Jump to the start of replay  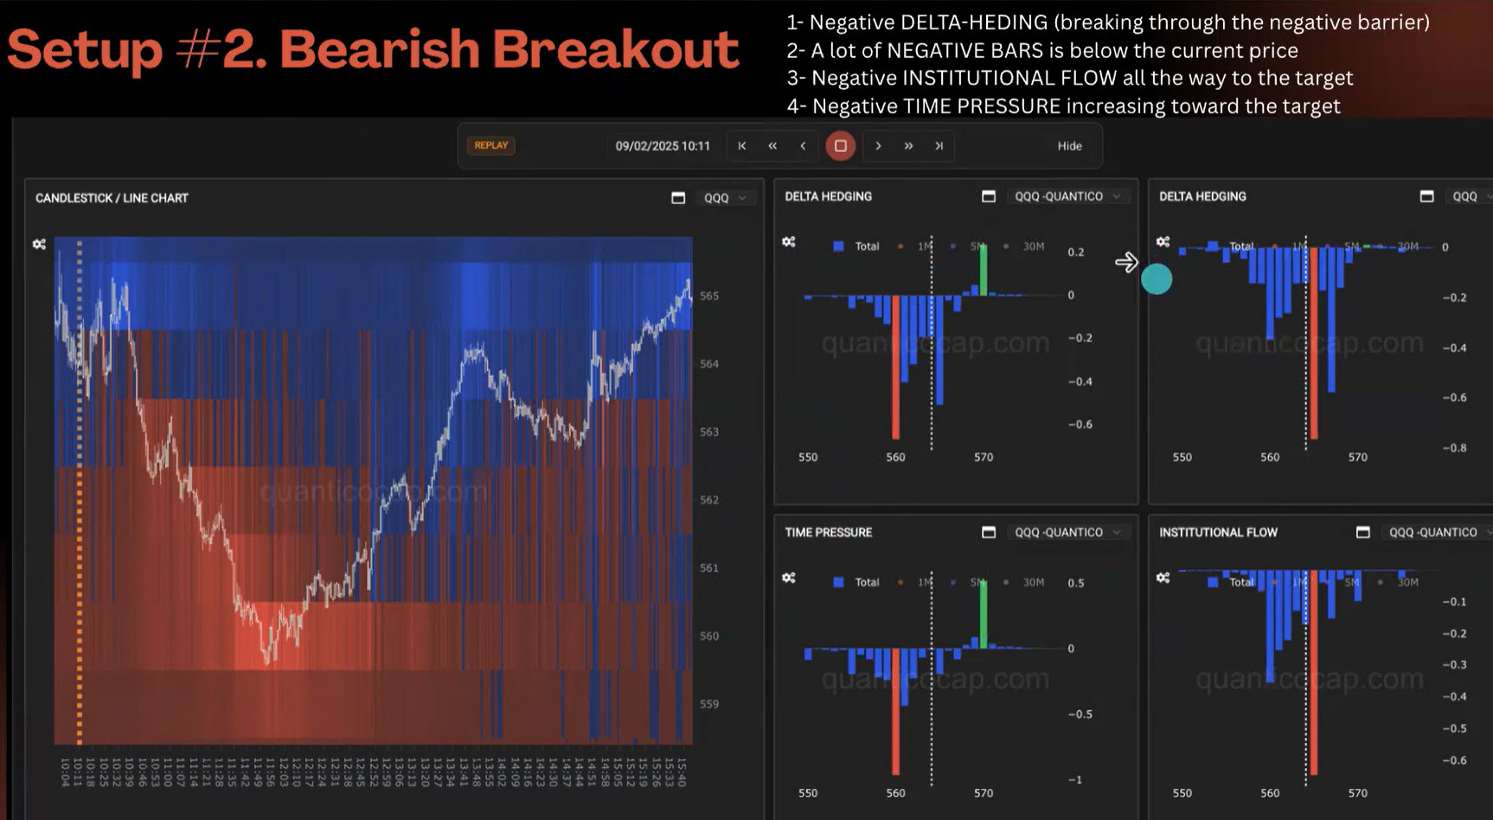(x=741, y=146)
